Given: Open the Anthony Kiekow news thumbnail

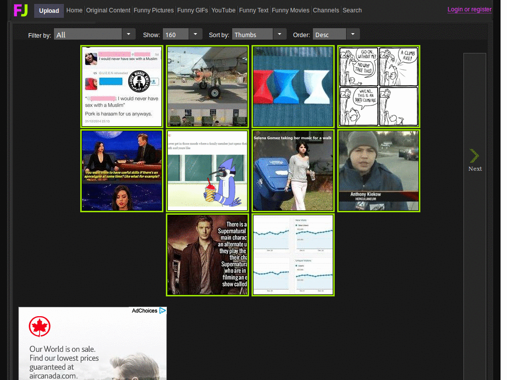Looking at the screenshot, I should (x=379, y=171).
